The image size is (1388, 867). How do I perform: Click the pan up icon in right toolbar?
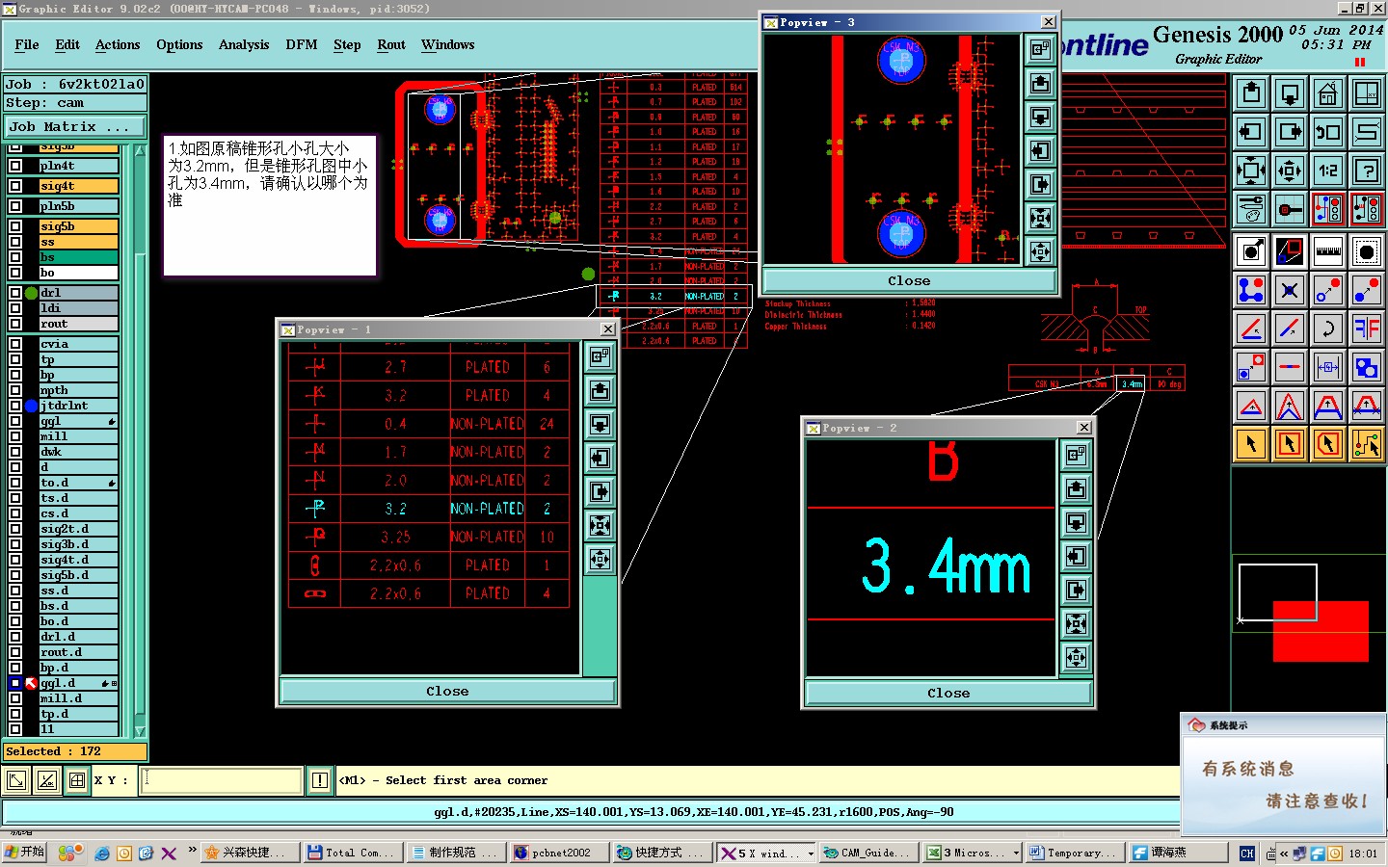[1251, 93]
